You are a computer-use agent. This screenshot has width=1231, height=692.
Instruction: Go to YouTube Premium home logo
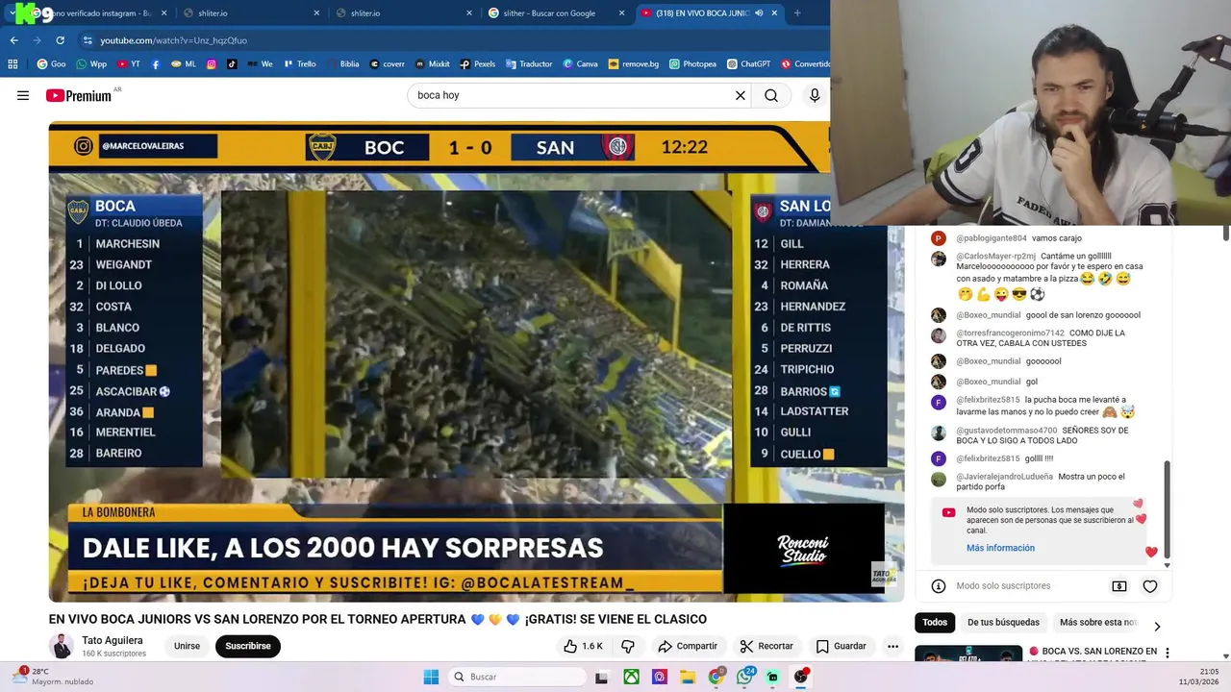click(78, 95)
